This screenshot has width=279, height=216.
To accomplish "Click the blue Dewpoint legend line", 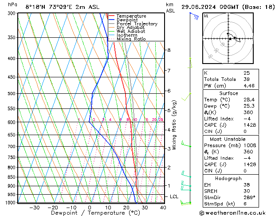I will 111,20.
